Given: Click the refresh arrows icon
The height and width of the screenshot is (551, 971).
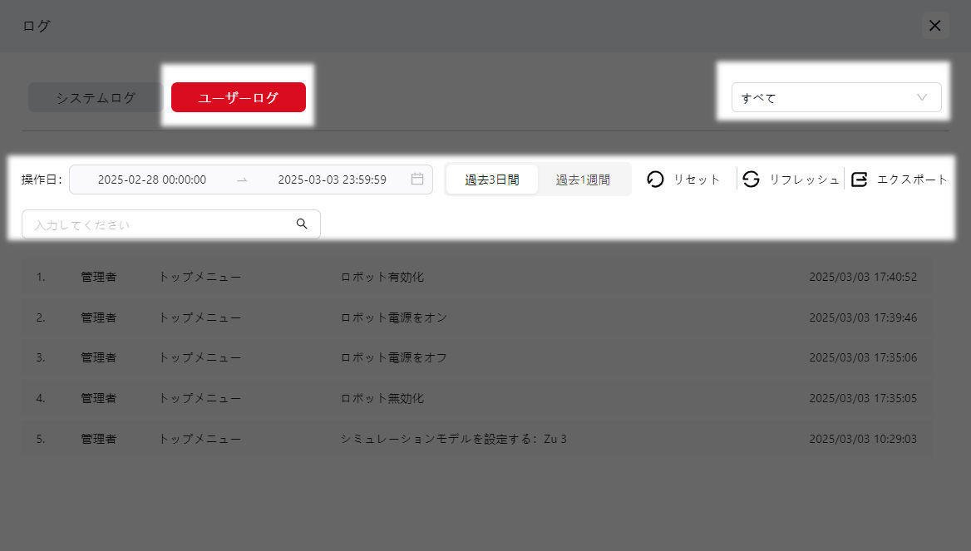Looking at the screenshot, I should coord(751,180).
